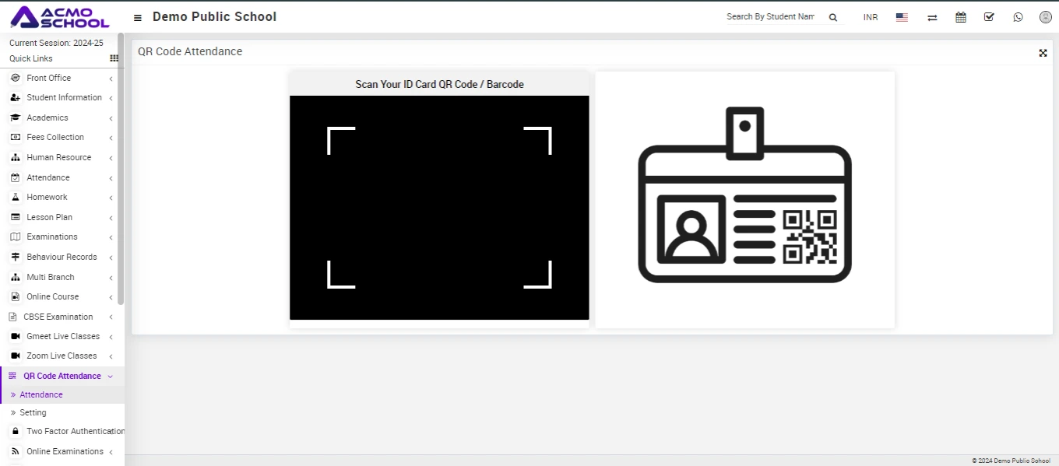
Task: Expand the Front Office menu
Action: click(48, 78)
